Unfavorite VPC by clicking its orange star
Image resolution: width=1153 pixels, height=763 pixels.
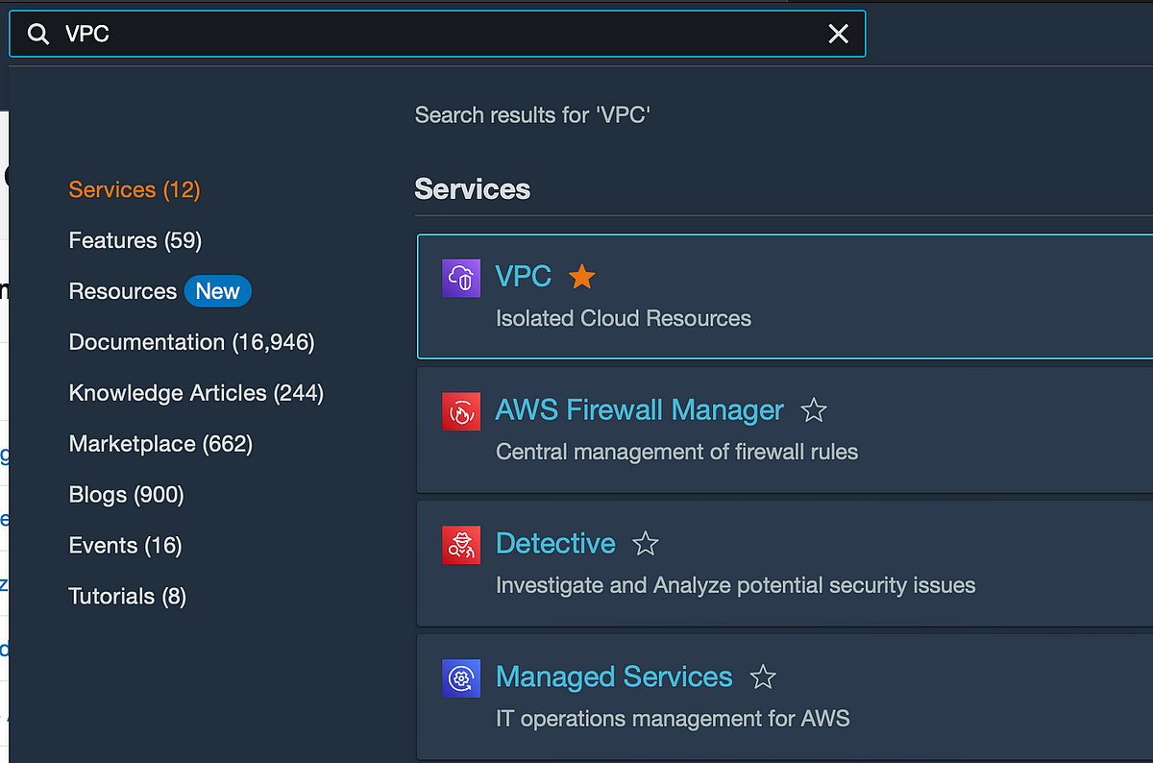582,276
